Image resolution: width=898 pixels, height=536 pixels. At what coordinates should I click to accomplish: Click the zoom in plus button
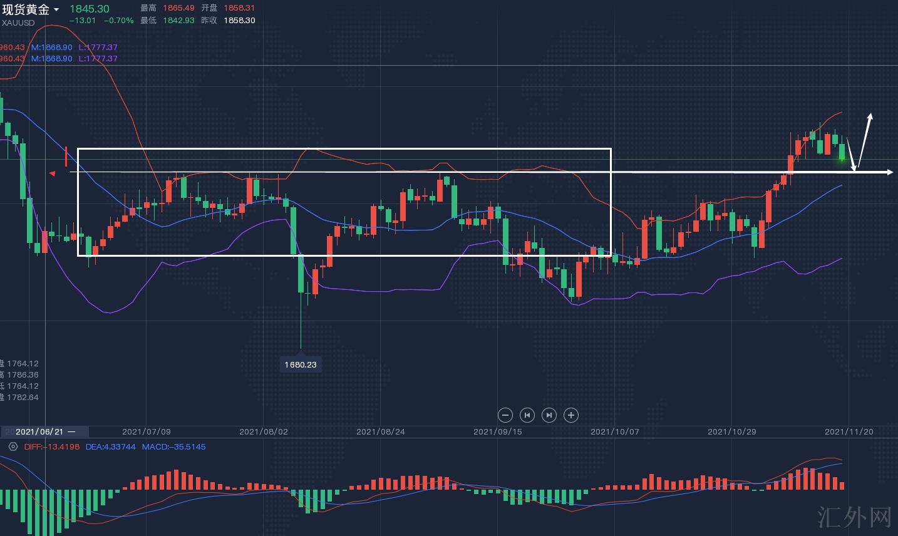coord(570,415)
